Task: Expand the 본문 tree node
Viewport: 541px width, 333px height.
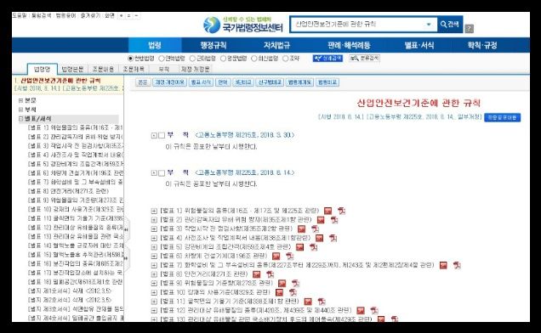Action: [x=20, y=100]
